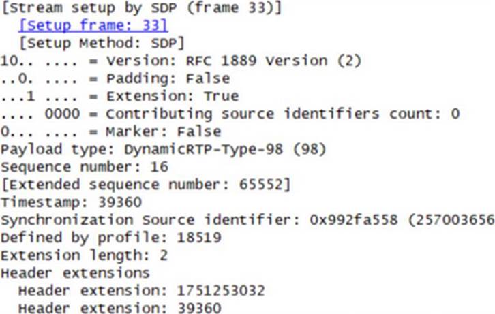
Task: Select Defined by profile: 18519 line
Action: (111, 238)
